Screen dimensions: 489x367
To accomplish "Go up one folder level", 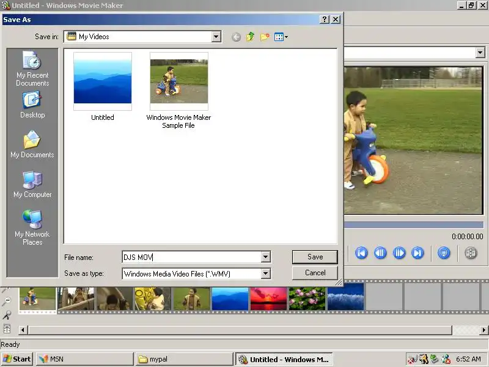I will pos(250,37).
